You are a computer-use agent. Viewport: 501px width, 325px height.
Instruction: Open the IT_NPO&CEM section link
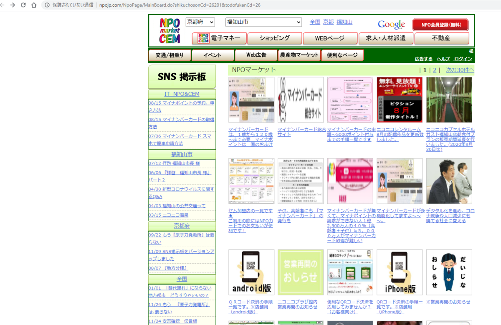pos(182,94)
